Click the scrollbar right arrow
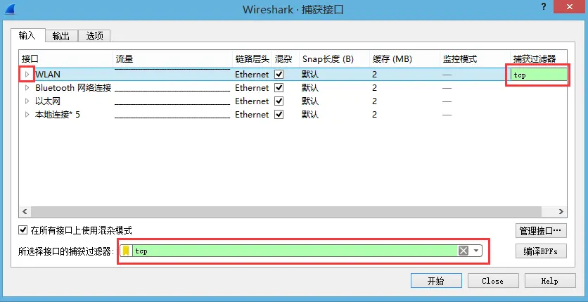This screenshot has width=588, height=302. 561,211
